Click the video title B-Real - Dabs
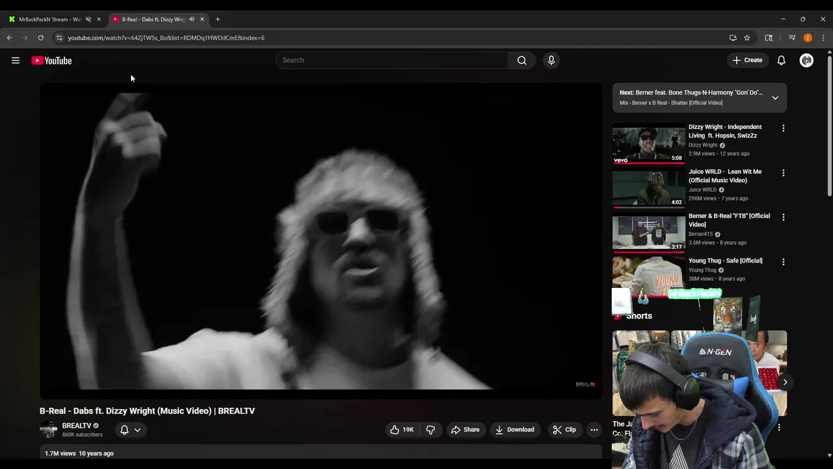The image size is (833, 469). [147, 411]
